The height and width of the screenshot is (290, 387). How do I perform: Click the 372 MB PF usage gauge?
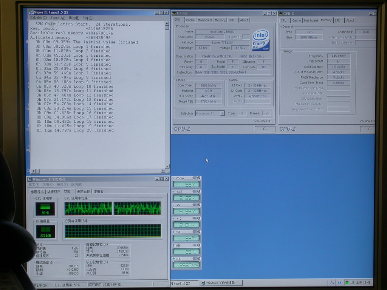tap(46, 231)
